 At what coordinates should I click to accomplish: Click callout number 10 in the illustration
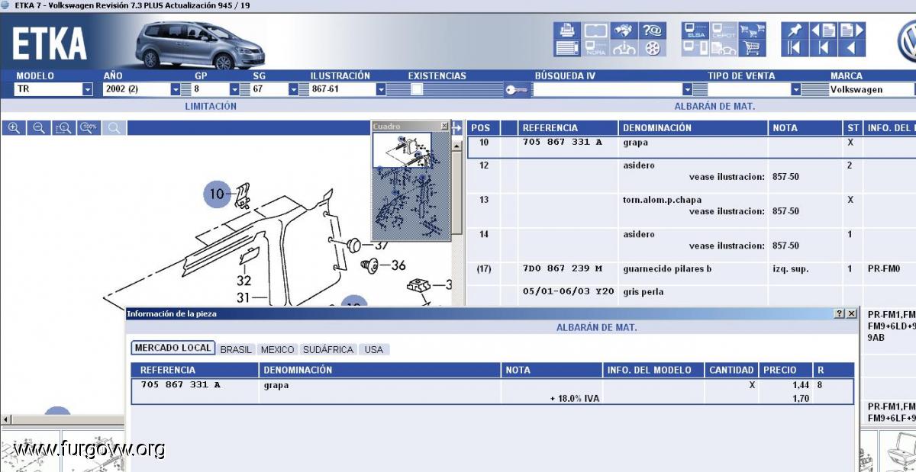coord(218,194)
